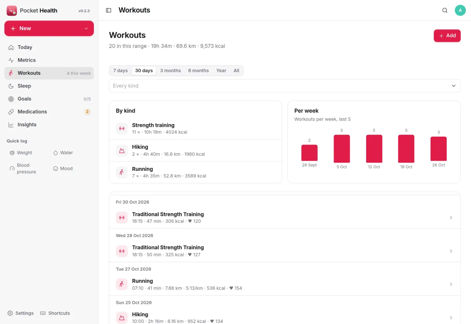Open the Sleep page label
The width and height of the screenshot is (471, 324).
24,86
